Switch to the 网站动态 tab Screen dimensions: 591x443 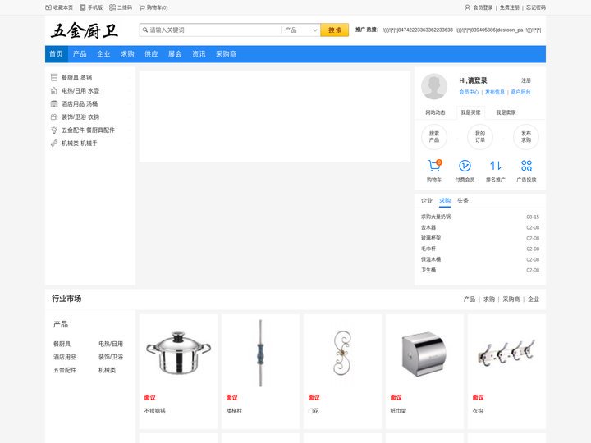[x=435, y=112]
